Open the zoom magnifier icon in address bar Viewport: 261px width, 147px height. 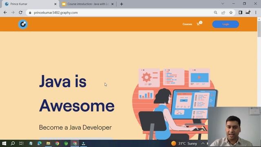coord(216,13)
